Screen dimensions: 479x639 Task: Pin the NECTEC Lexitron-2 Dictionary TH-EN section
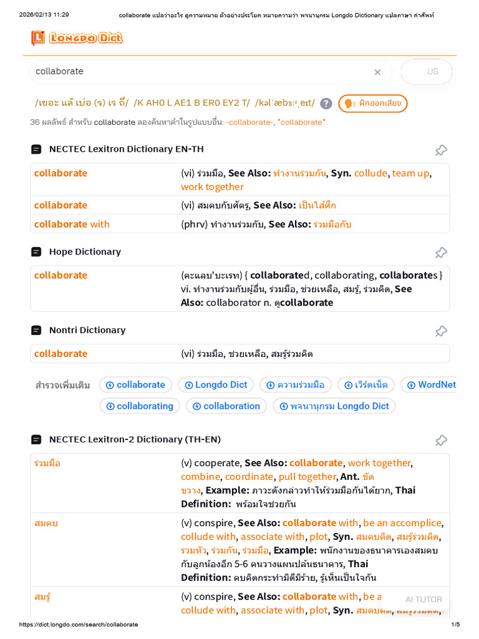click(x=441, y=440)
